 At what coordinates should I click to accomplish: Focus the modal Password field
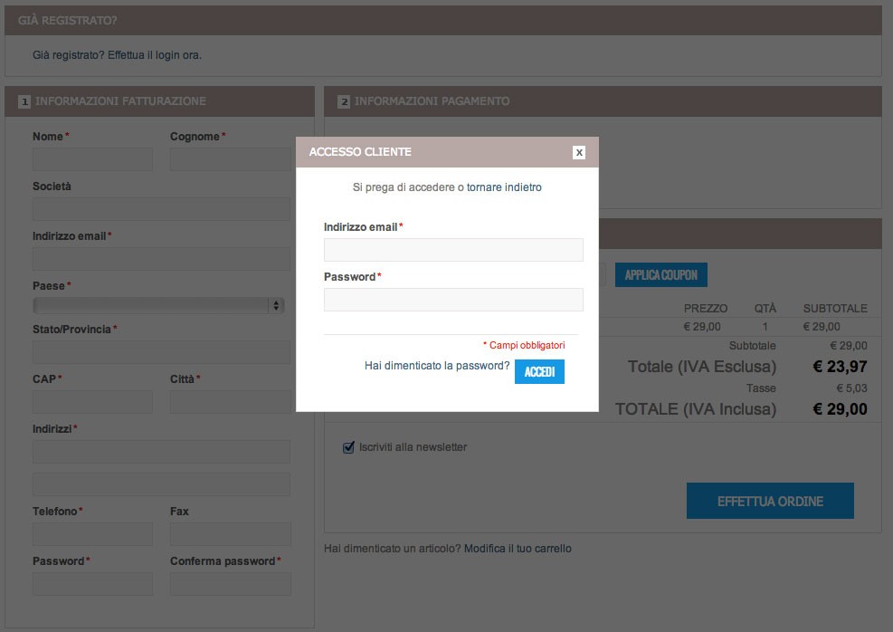453,300
